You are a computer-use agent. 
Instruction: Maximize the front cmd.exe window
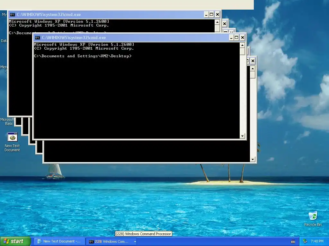236,38
